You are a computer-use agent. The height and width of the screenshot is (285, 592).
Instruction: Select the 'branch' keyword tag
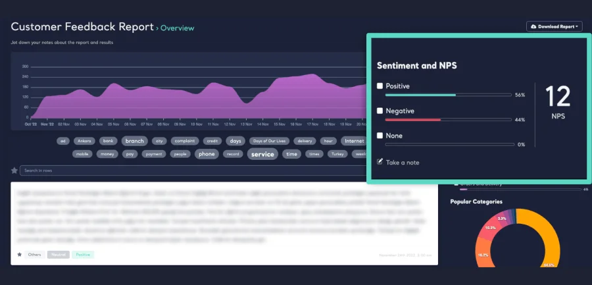pyautogui.click(x=134, y=141)
